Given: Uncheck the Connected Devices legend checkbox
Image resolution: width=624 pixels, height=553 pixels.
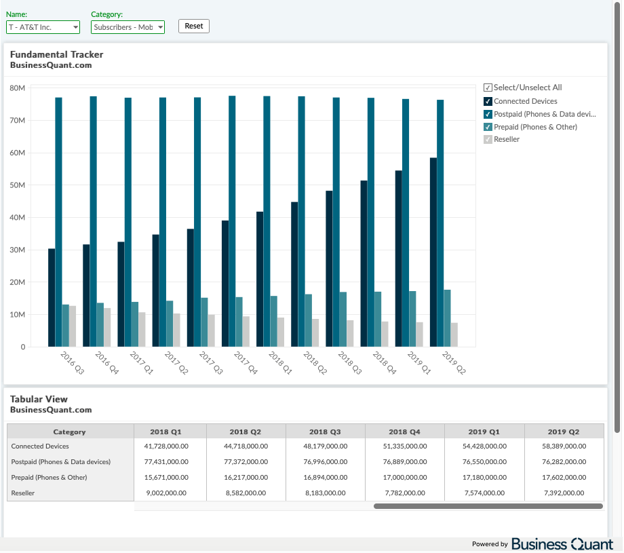Looking at the screenshot, I should pos(488,101).
